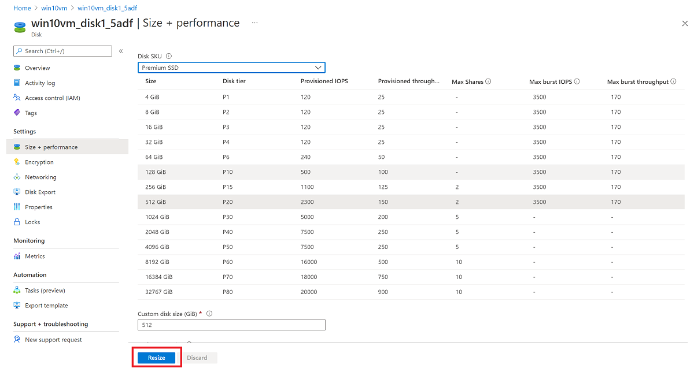
Task: Click the Access control (IAM) icon
Action: coord(17,98)
